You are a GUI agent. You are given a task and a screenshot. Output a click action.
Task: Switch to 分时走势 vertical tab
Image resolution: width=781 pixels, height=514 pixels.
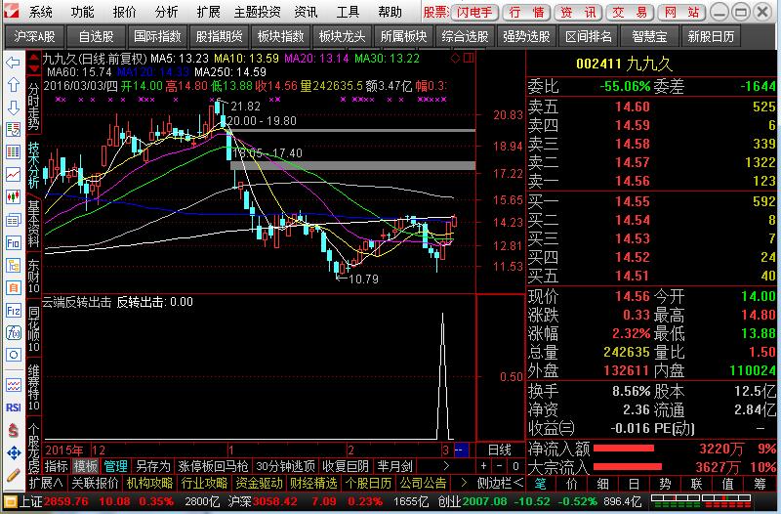tap(33, 106)
